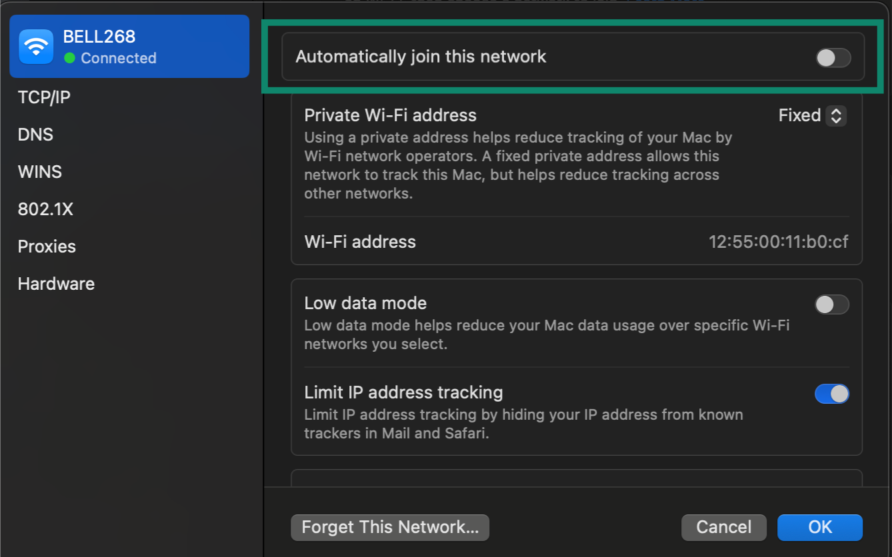
Task: Open the Hardware settings section
Action: (56, 283)
